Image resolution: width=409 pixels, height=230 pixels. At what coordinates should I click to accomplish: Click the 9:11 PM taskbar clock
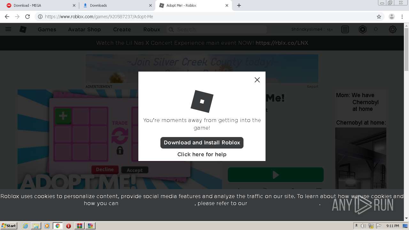coord(393,226)
